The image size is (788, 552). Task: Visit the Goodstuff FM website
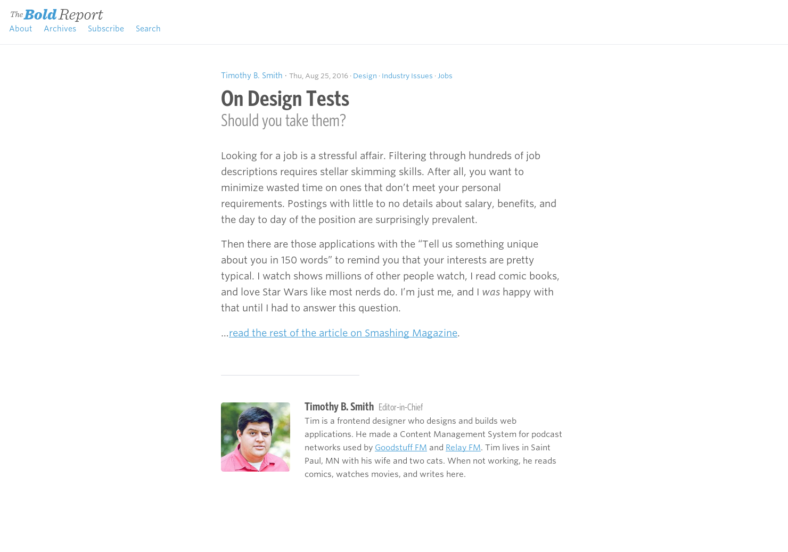tap(401, 448)
